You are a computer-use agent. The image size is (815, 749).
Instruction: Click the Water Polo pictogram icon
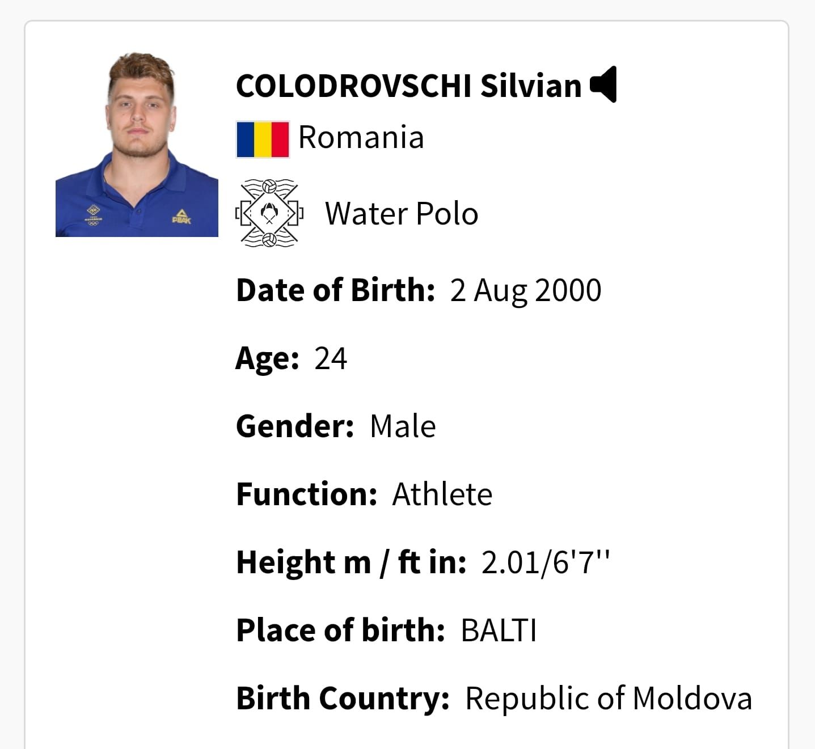(x=269, y=213)
